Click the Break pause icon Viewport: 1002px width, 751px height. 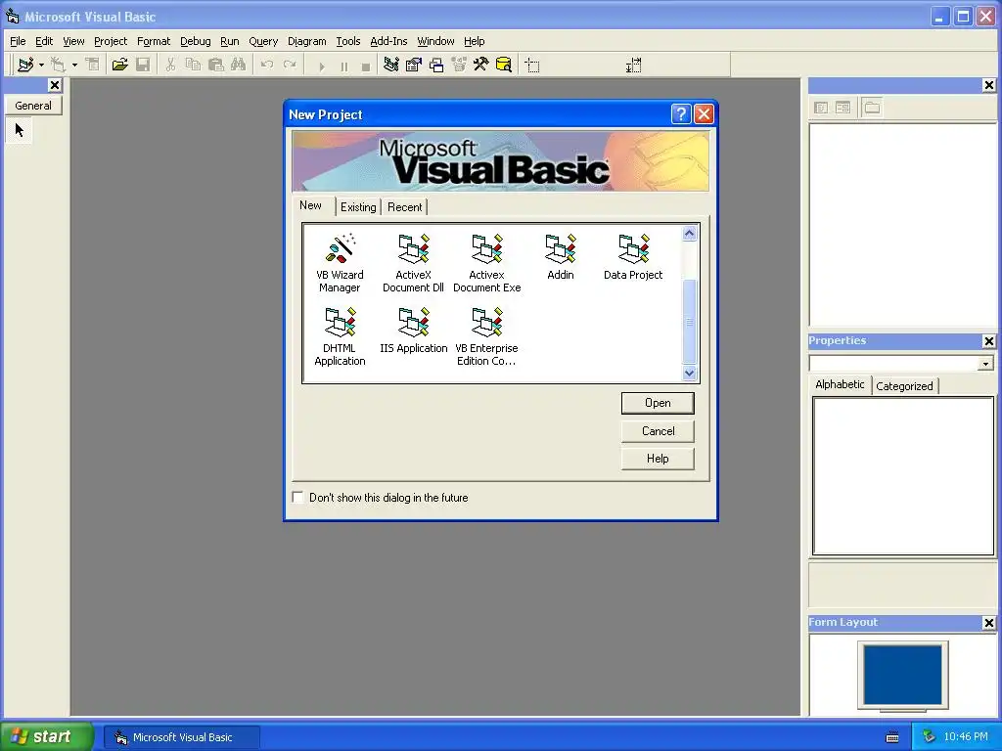(343, 66)
